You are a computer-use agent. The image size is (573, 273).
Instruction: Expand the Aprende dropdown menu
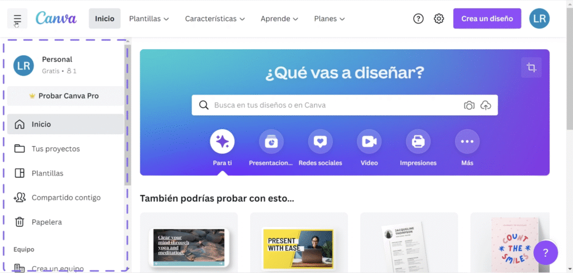(x=279, y=18)
